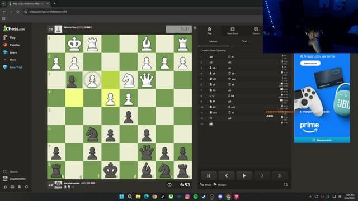Image resolution: width=358 pixels, height=201 pixels.
Task: Play the move sequence
Action: pyautogui.click(x=244, y=176)
